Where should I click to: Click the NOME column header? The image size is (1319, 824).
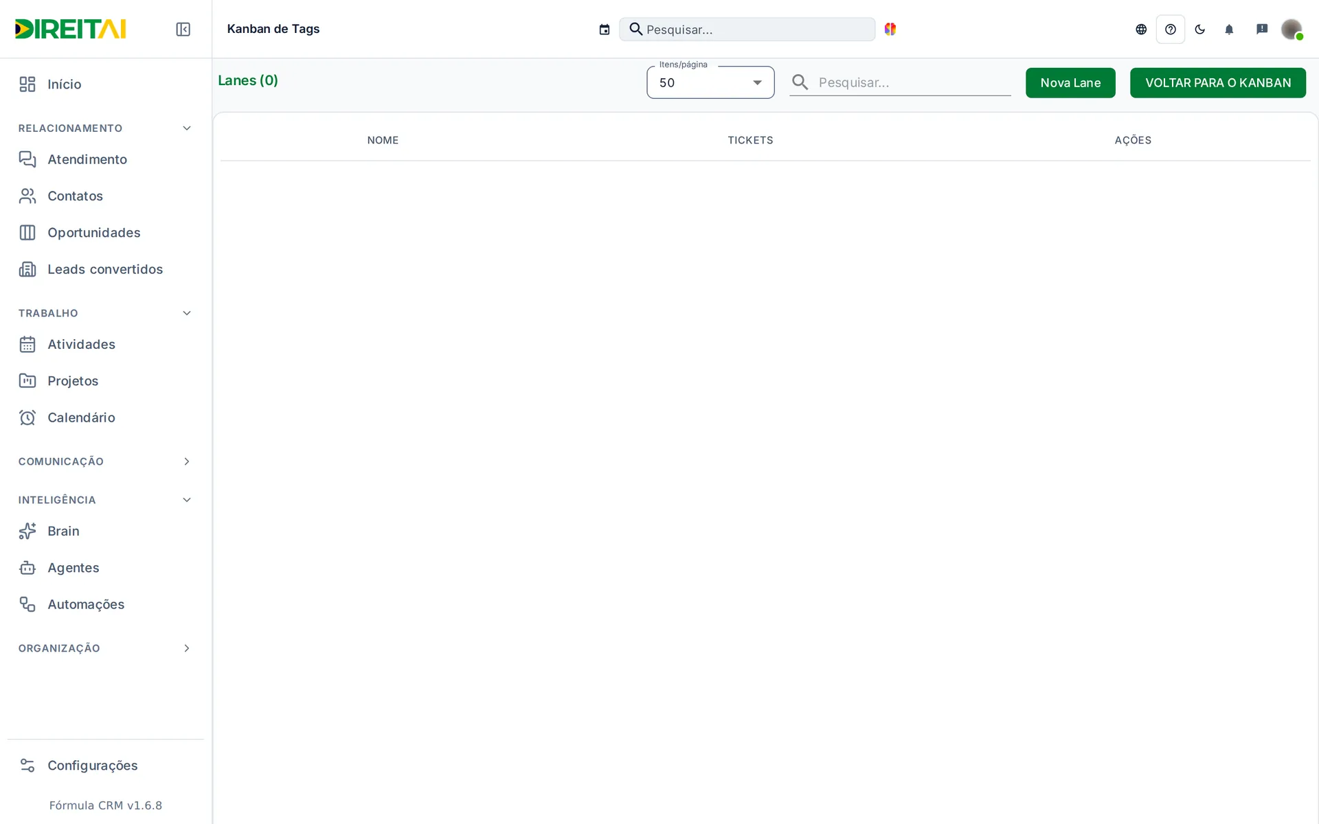click(383, 140)
